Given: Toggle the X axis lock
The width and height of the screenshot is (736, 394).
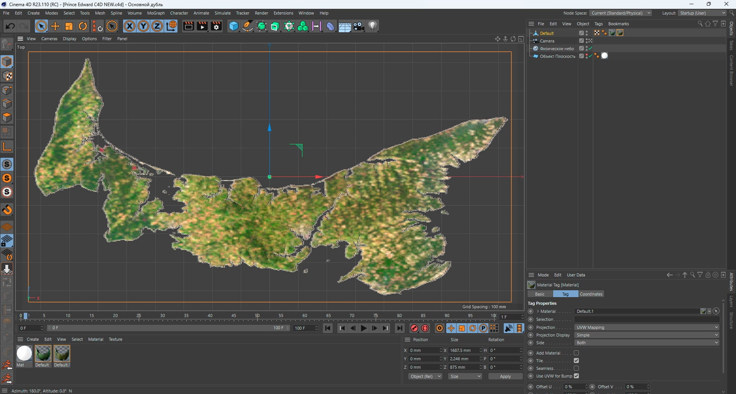Looking at the screenshot, I should [130, 26].
